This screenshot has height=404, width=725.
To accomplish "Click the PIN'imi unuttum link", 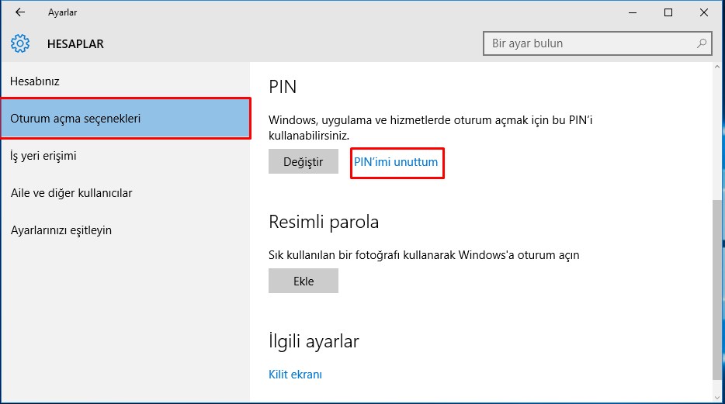I will (396, 162).
